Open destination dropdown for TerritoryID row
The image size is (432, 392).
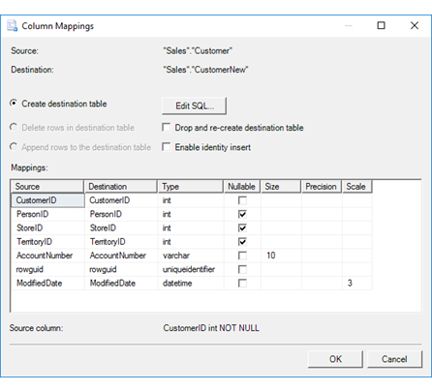(121, 242)
